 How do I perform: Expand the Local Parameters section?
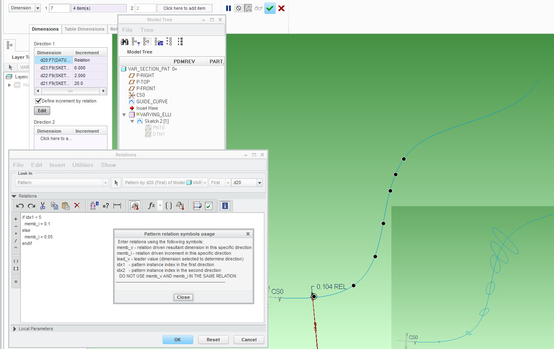(15, 329)
